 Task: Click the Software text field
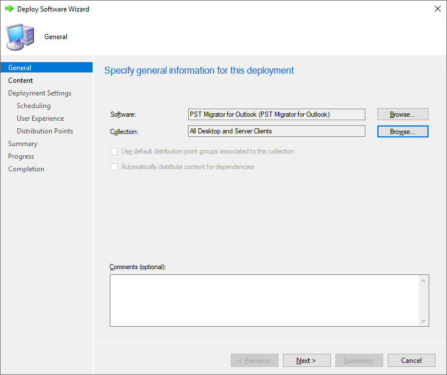(277, 114)
